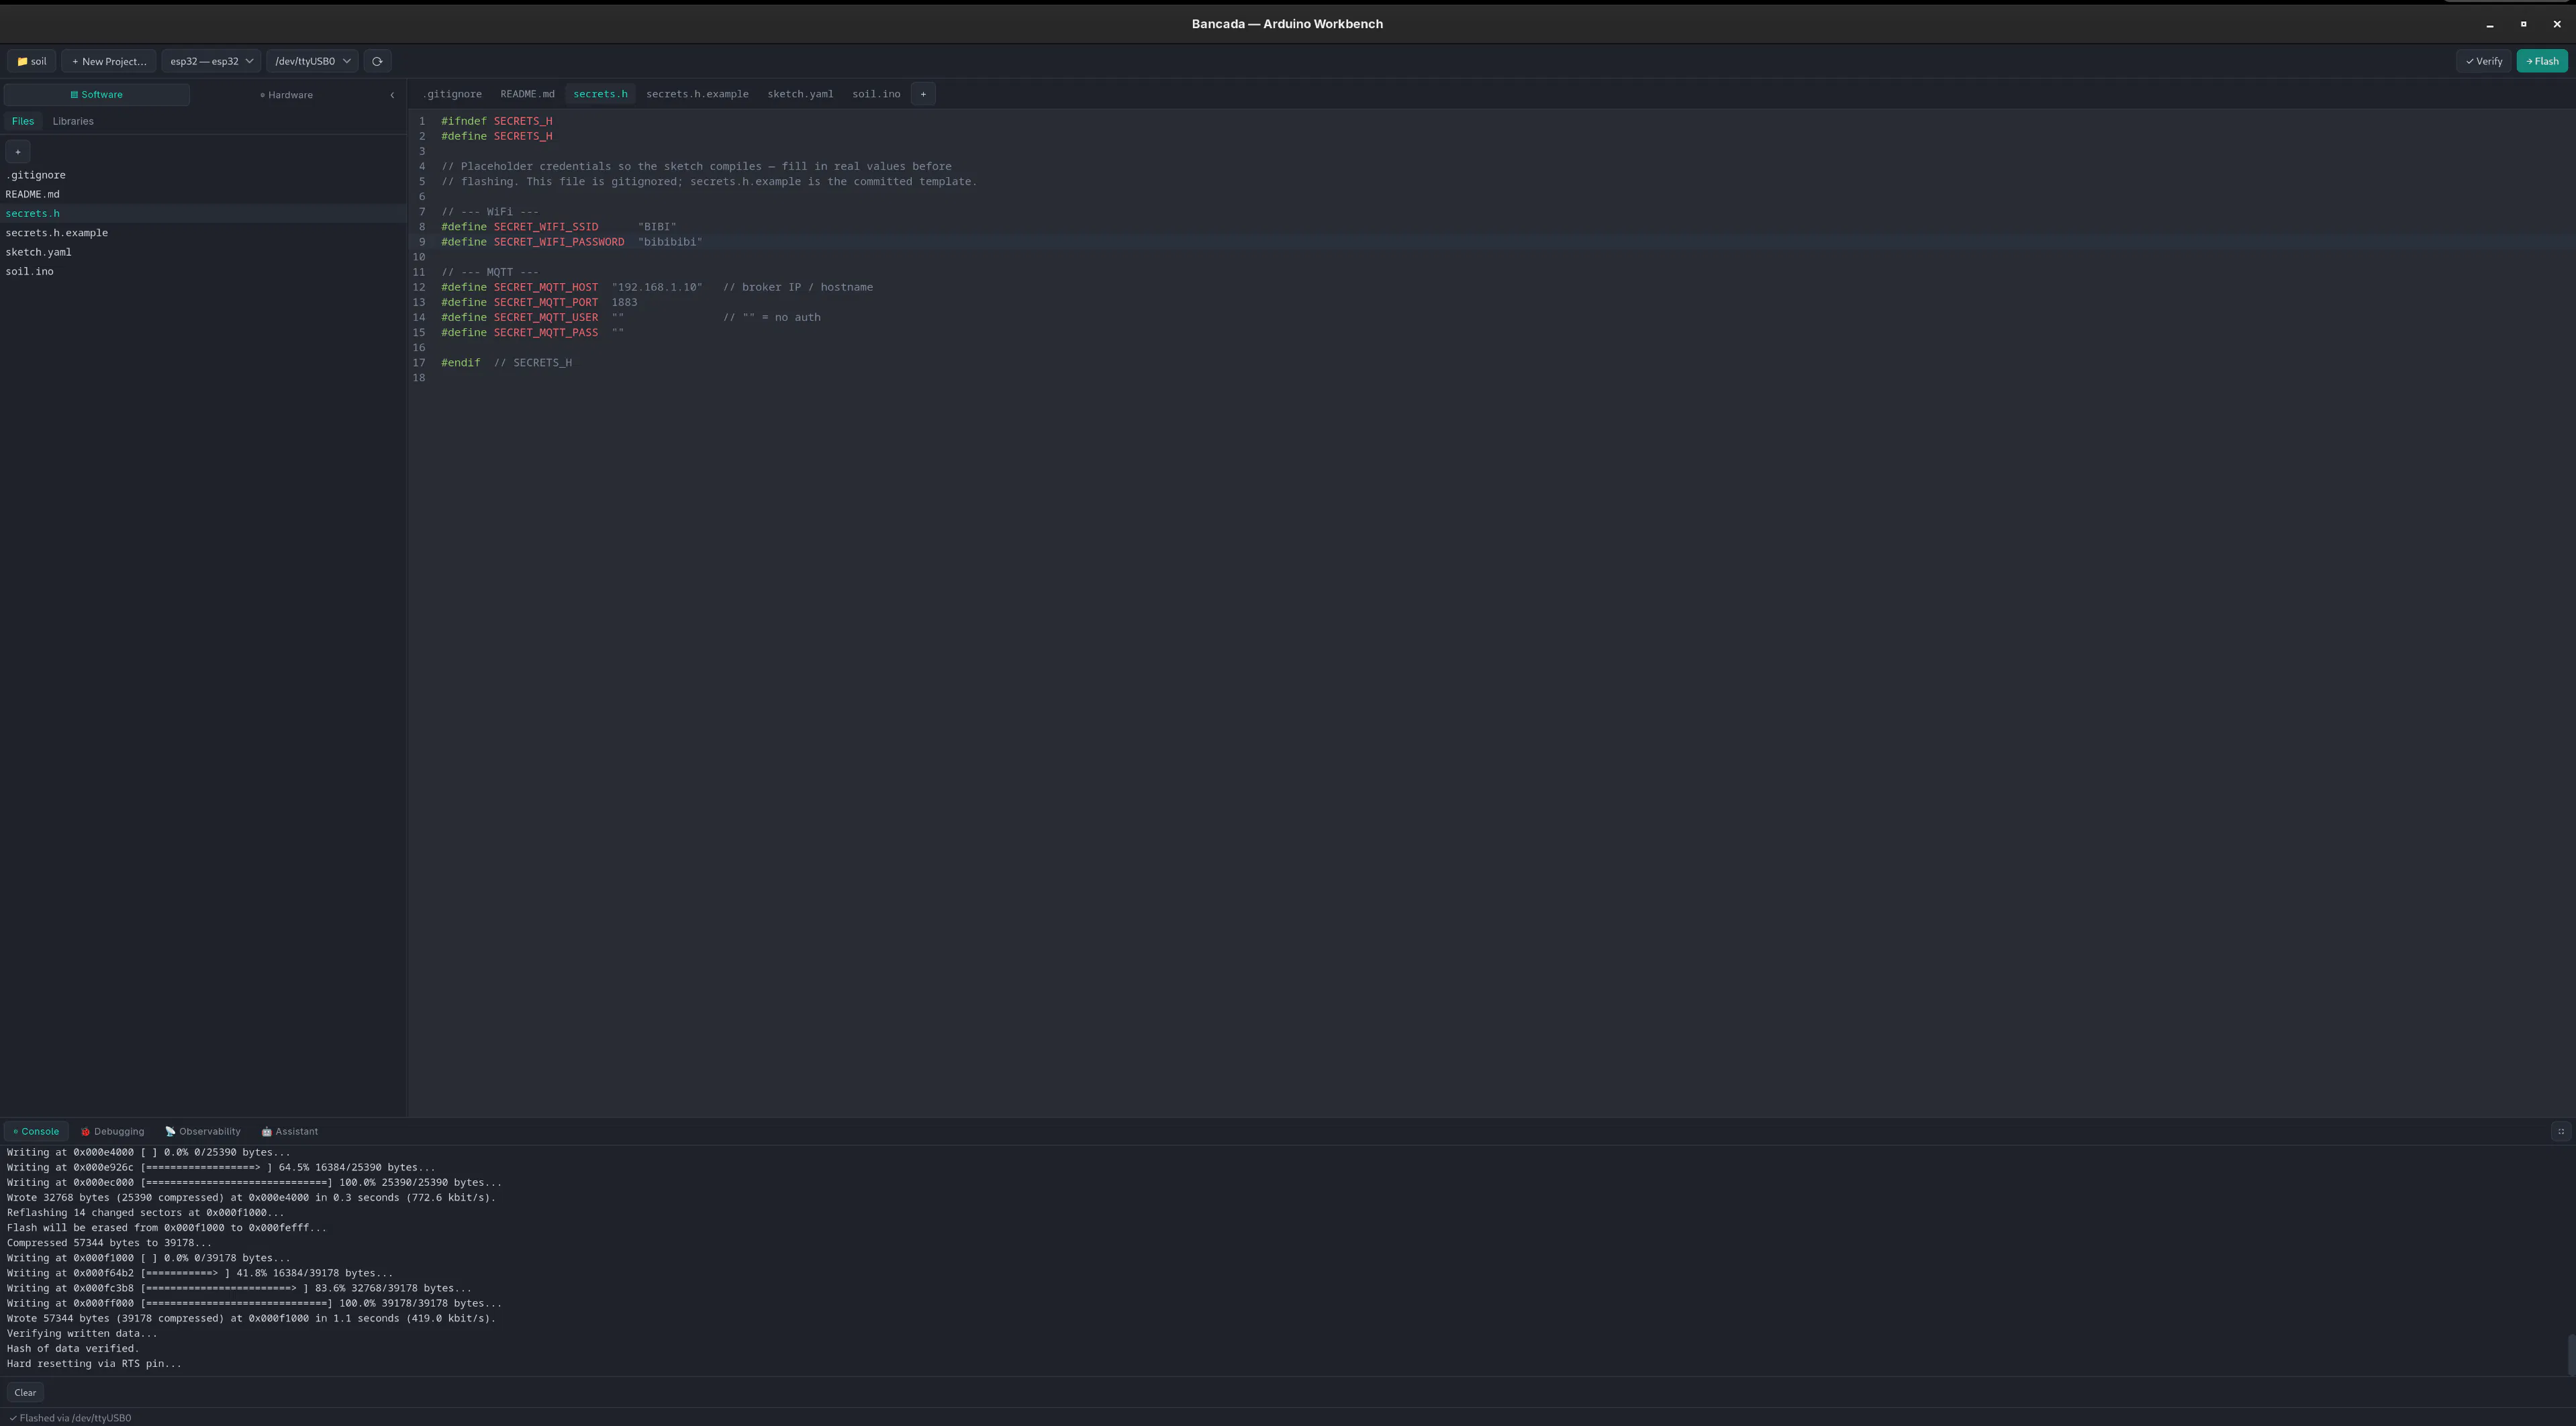Switch to the Hardware panel
Screen dimensions: 2576x1426
[287, 95]
